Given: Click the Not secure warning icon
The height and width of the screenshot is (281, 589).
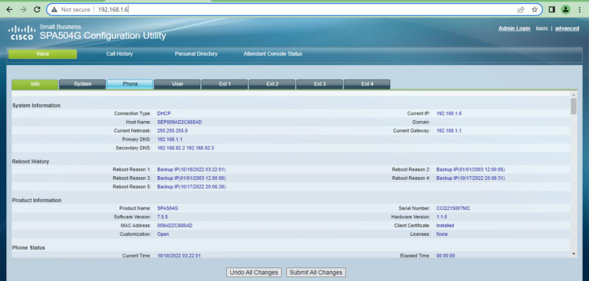Looking at the screenshot, I should tap(54, 10).
